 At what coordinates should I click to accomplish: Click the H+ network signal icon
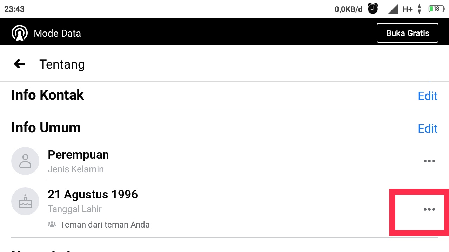coord(407,9)
